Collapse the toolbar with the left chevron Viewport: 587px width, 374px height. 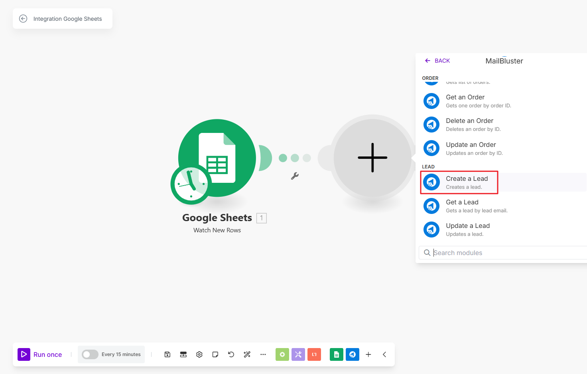tap(384, 354)
